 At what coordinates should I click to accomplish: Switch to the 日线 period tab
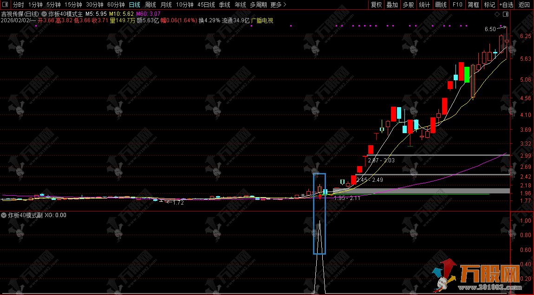coord(134,5)
